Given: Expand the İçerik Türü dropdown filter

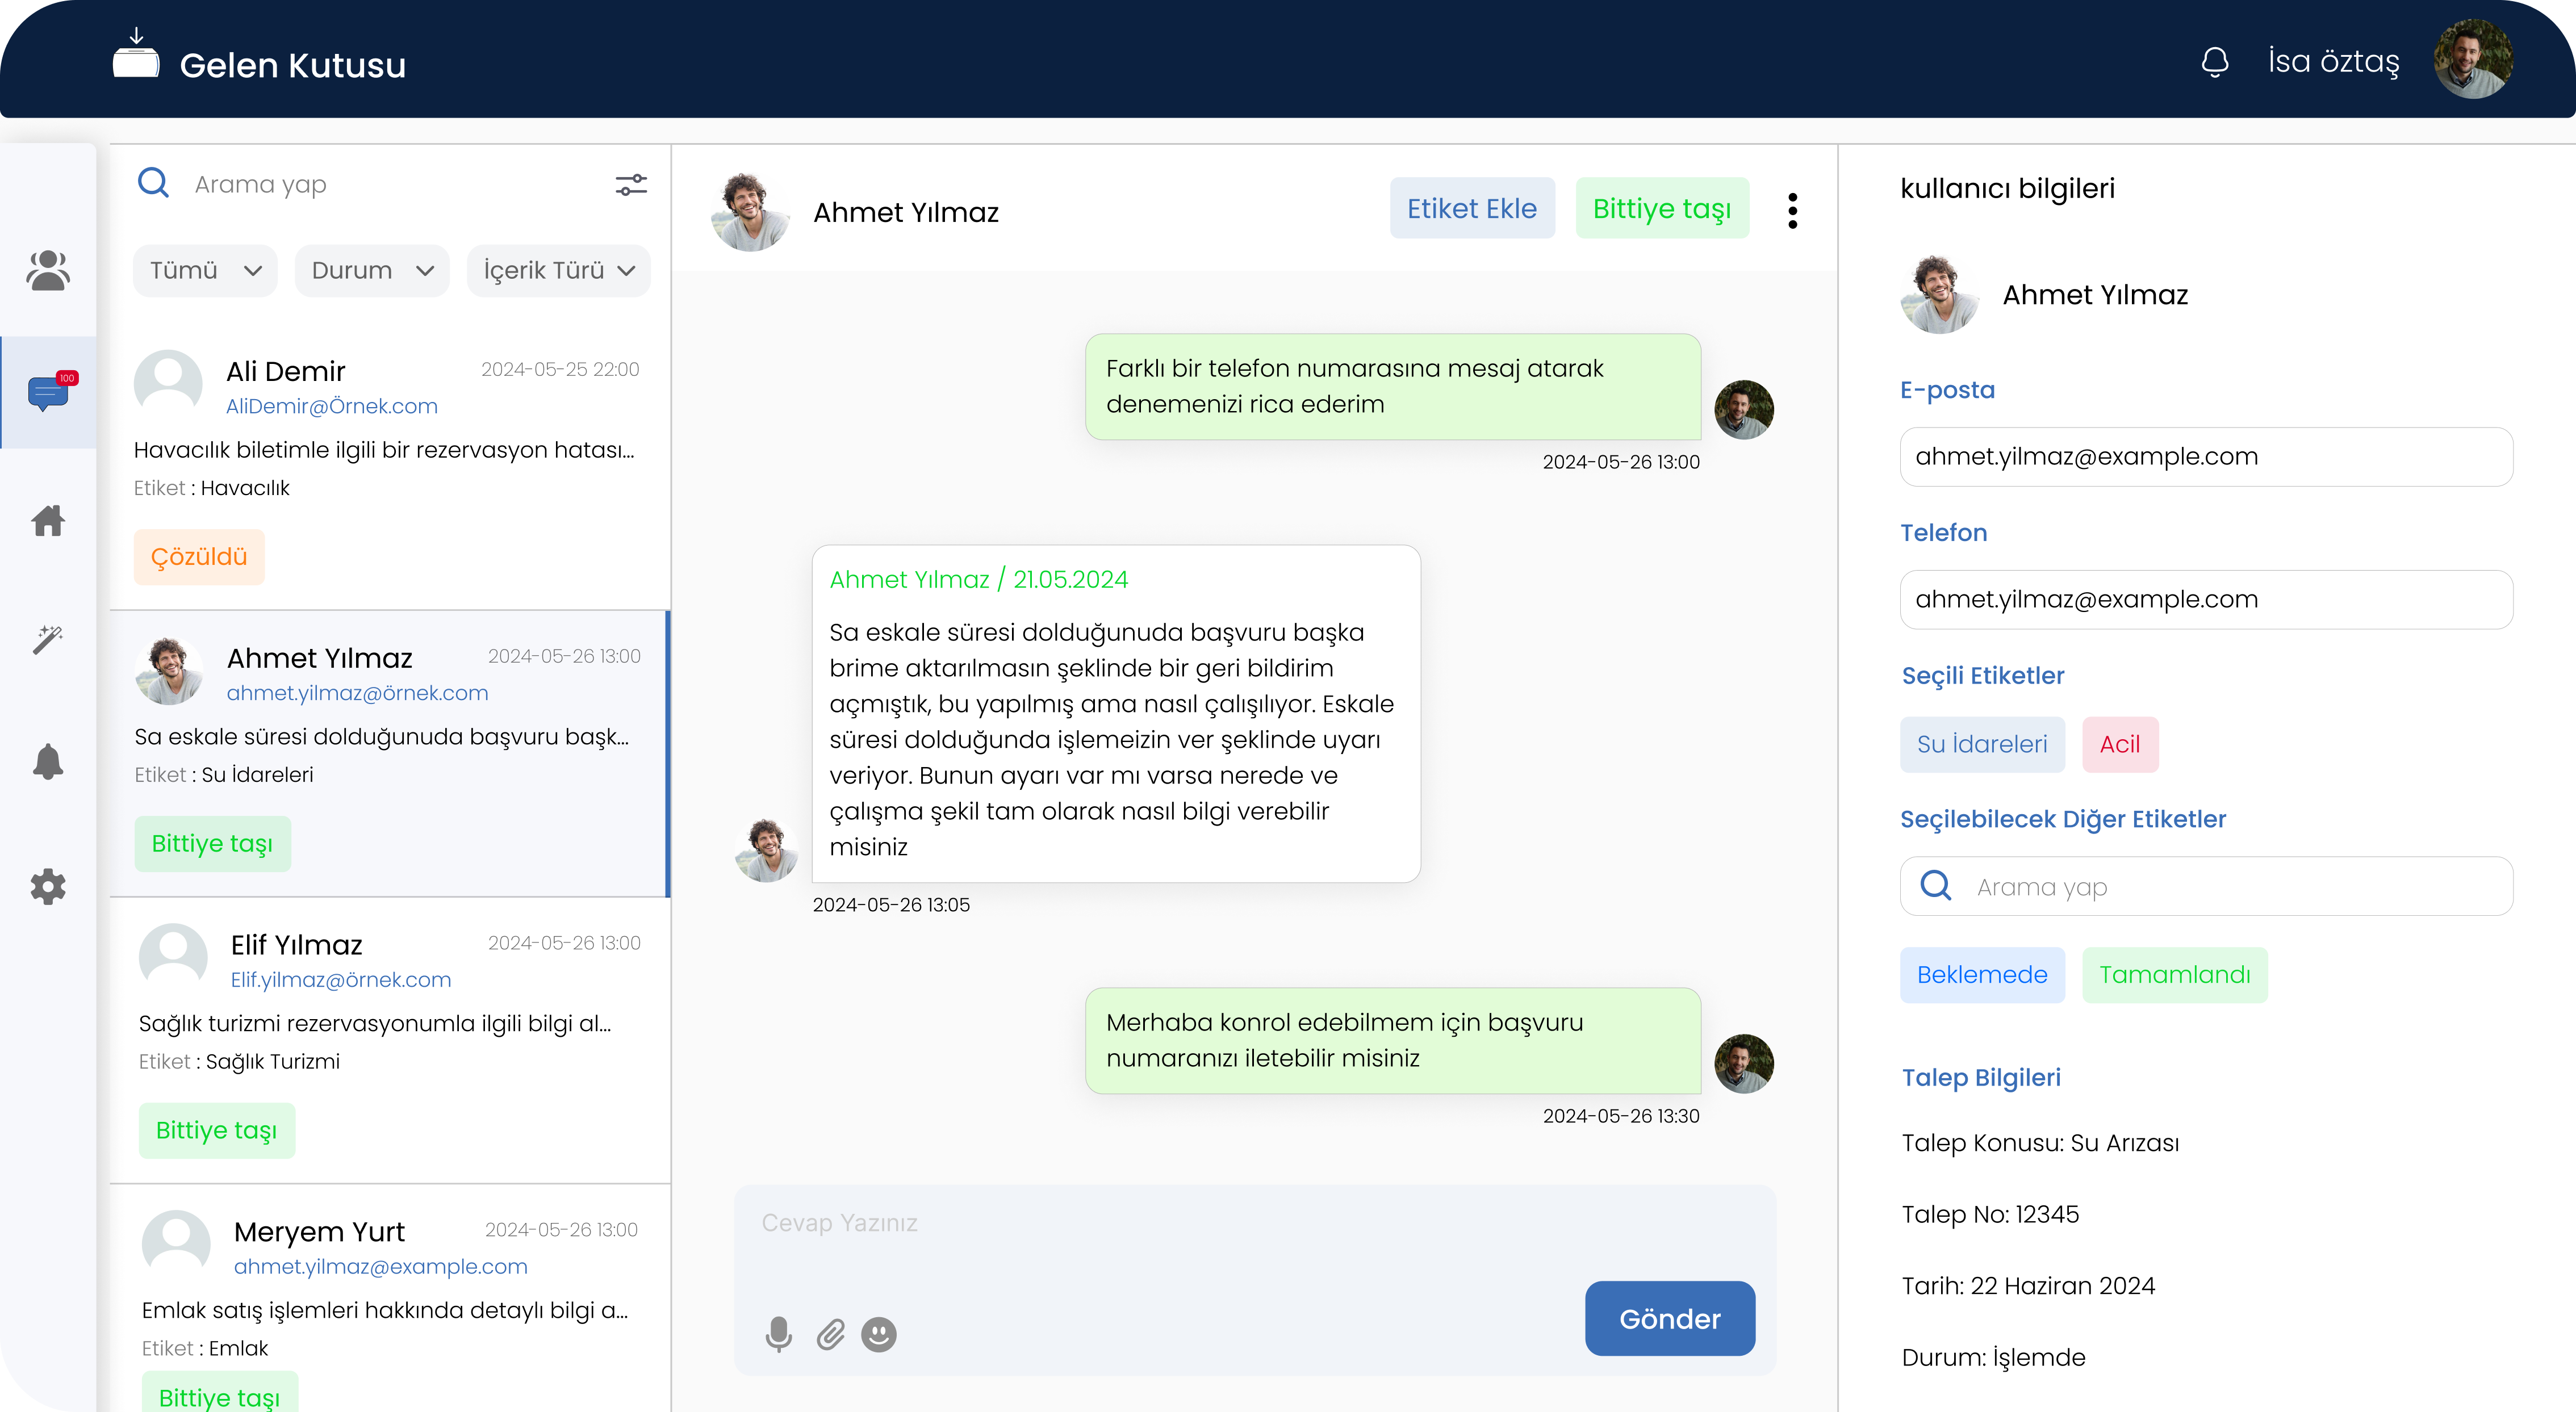Looking at the screenshot, I should click(559, 270).
